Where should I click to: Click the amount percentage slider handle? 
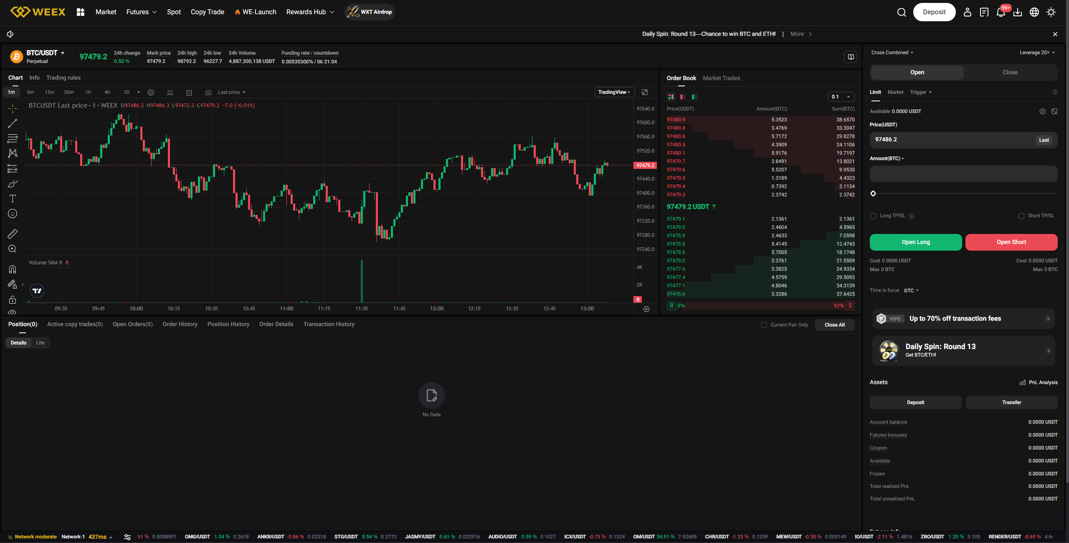[873, 194]
